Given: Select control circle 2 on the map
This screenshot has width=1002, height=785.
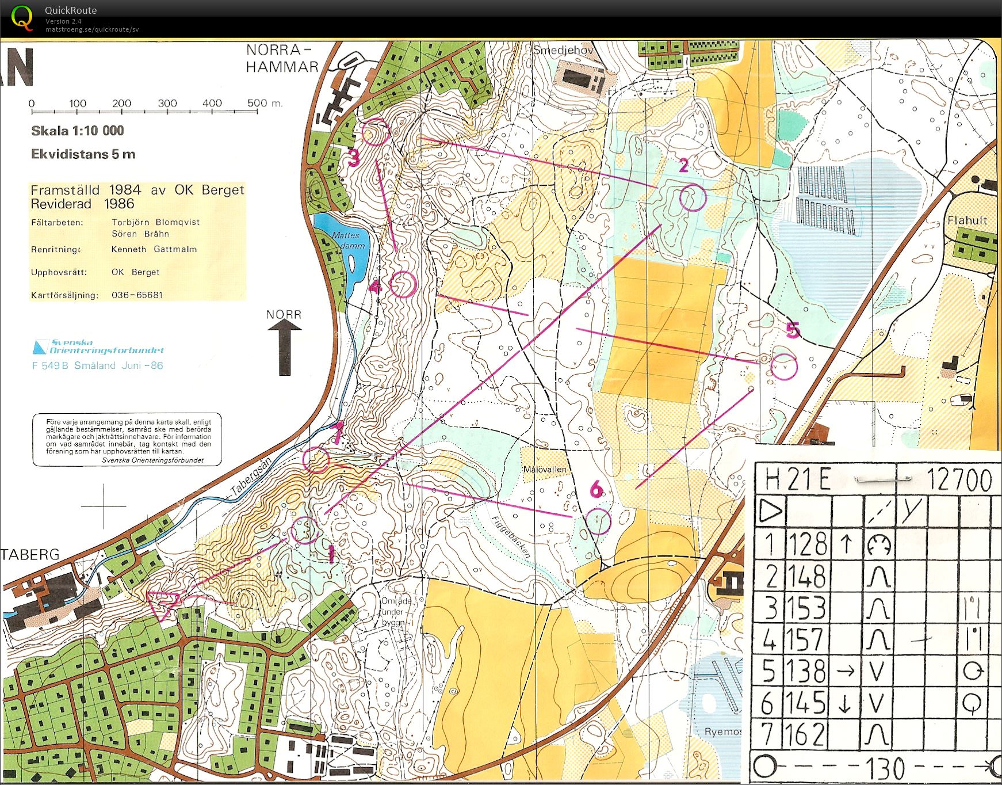Looking at the screenshot, I should coord(693,199).
